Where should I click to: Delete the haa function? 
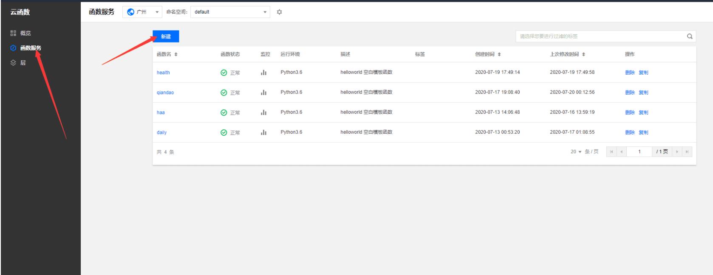tap(630, 112)
